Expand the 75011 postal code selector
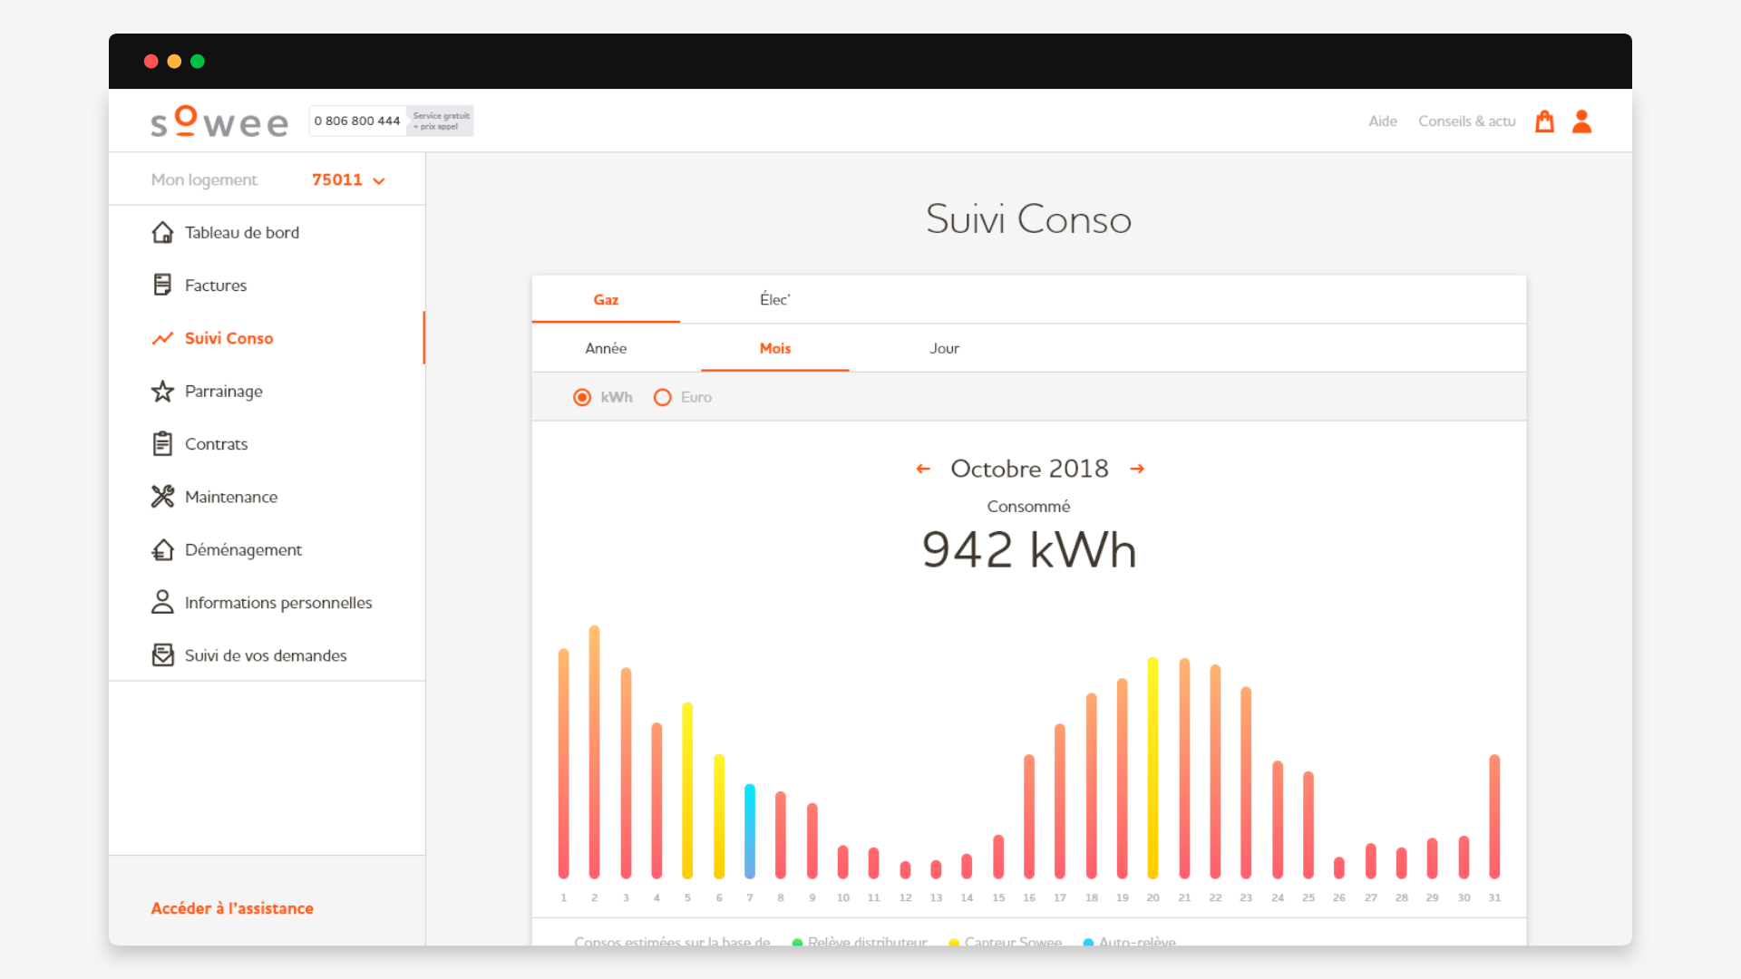Viewport: 1741px width, 979px height. pos(349,179)
